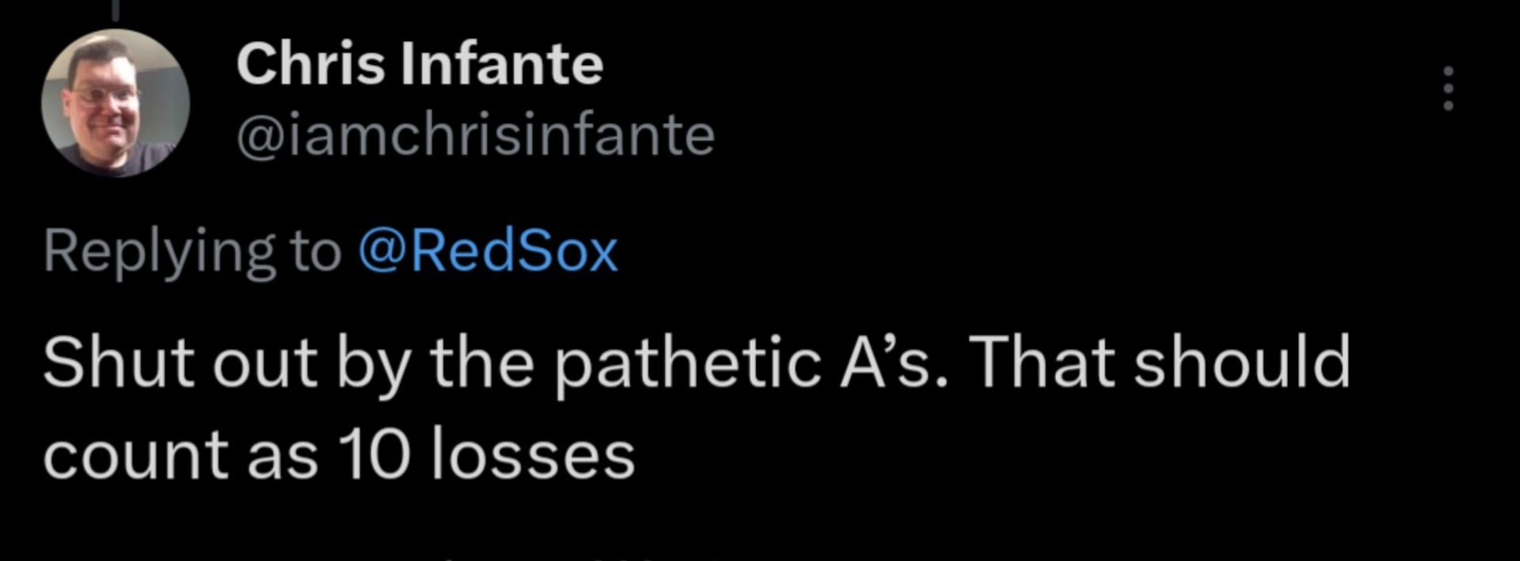The height and width of the screenshot is (561, 1520).
Task: Click the thread connector line above the avatar
Action: (116, 9)
